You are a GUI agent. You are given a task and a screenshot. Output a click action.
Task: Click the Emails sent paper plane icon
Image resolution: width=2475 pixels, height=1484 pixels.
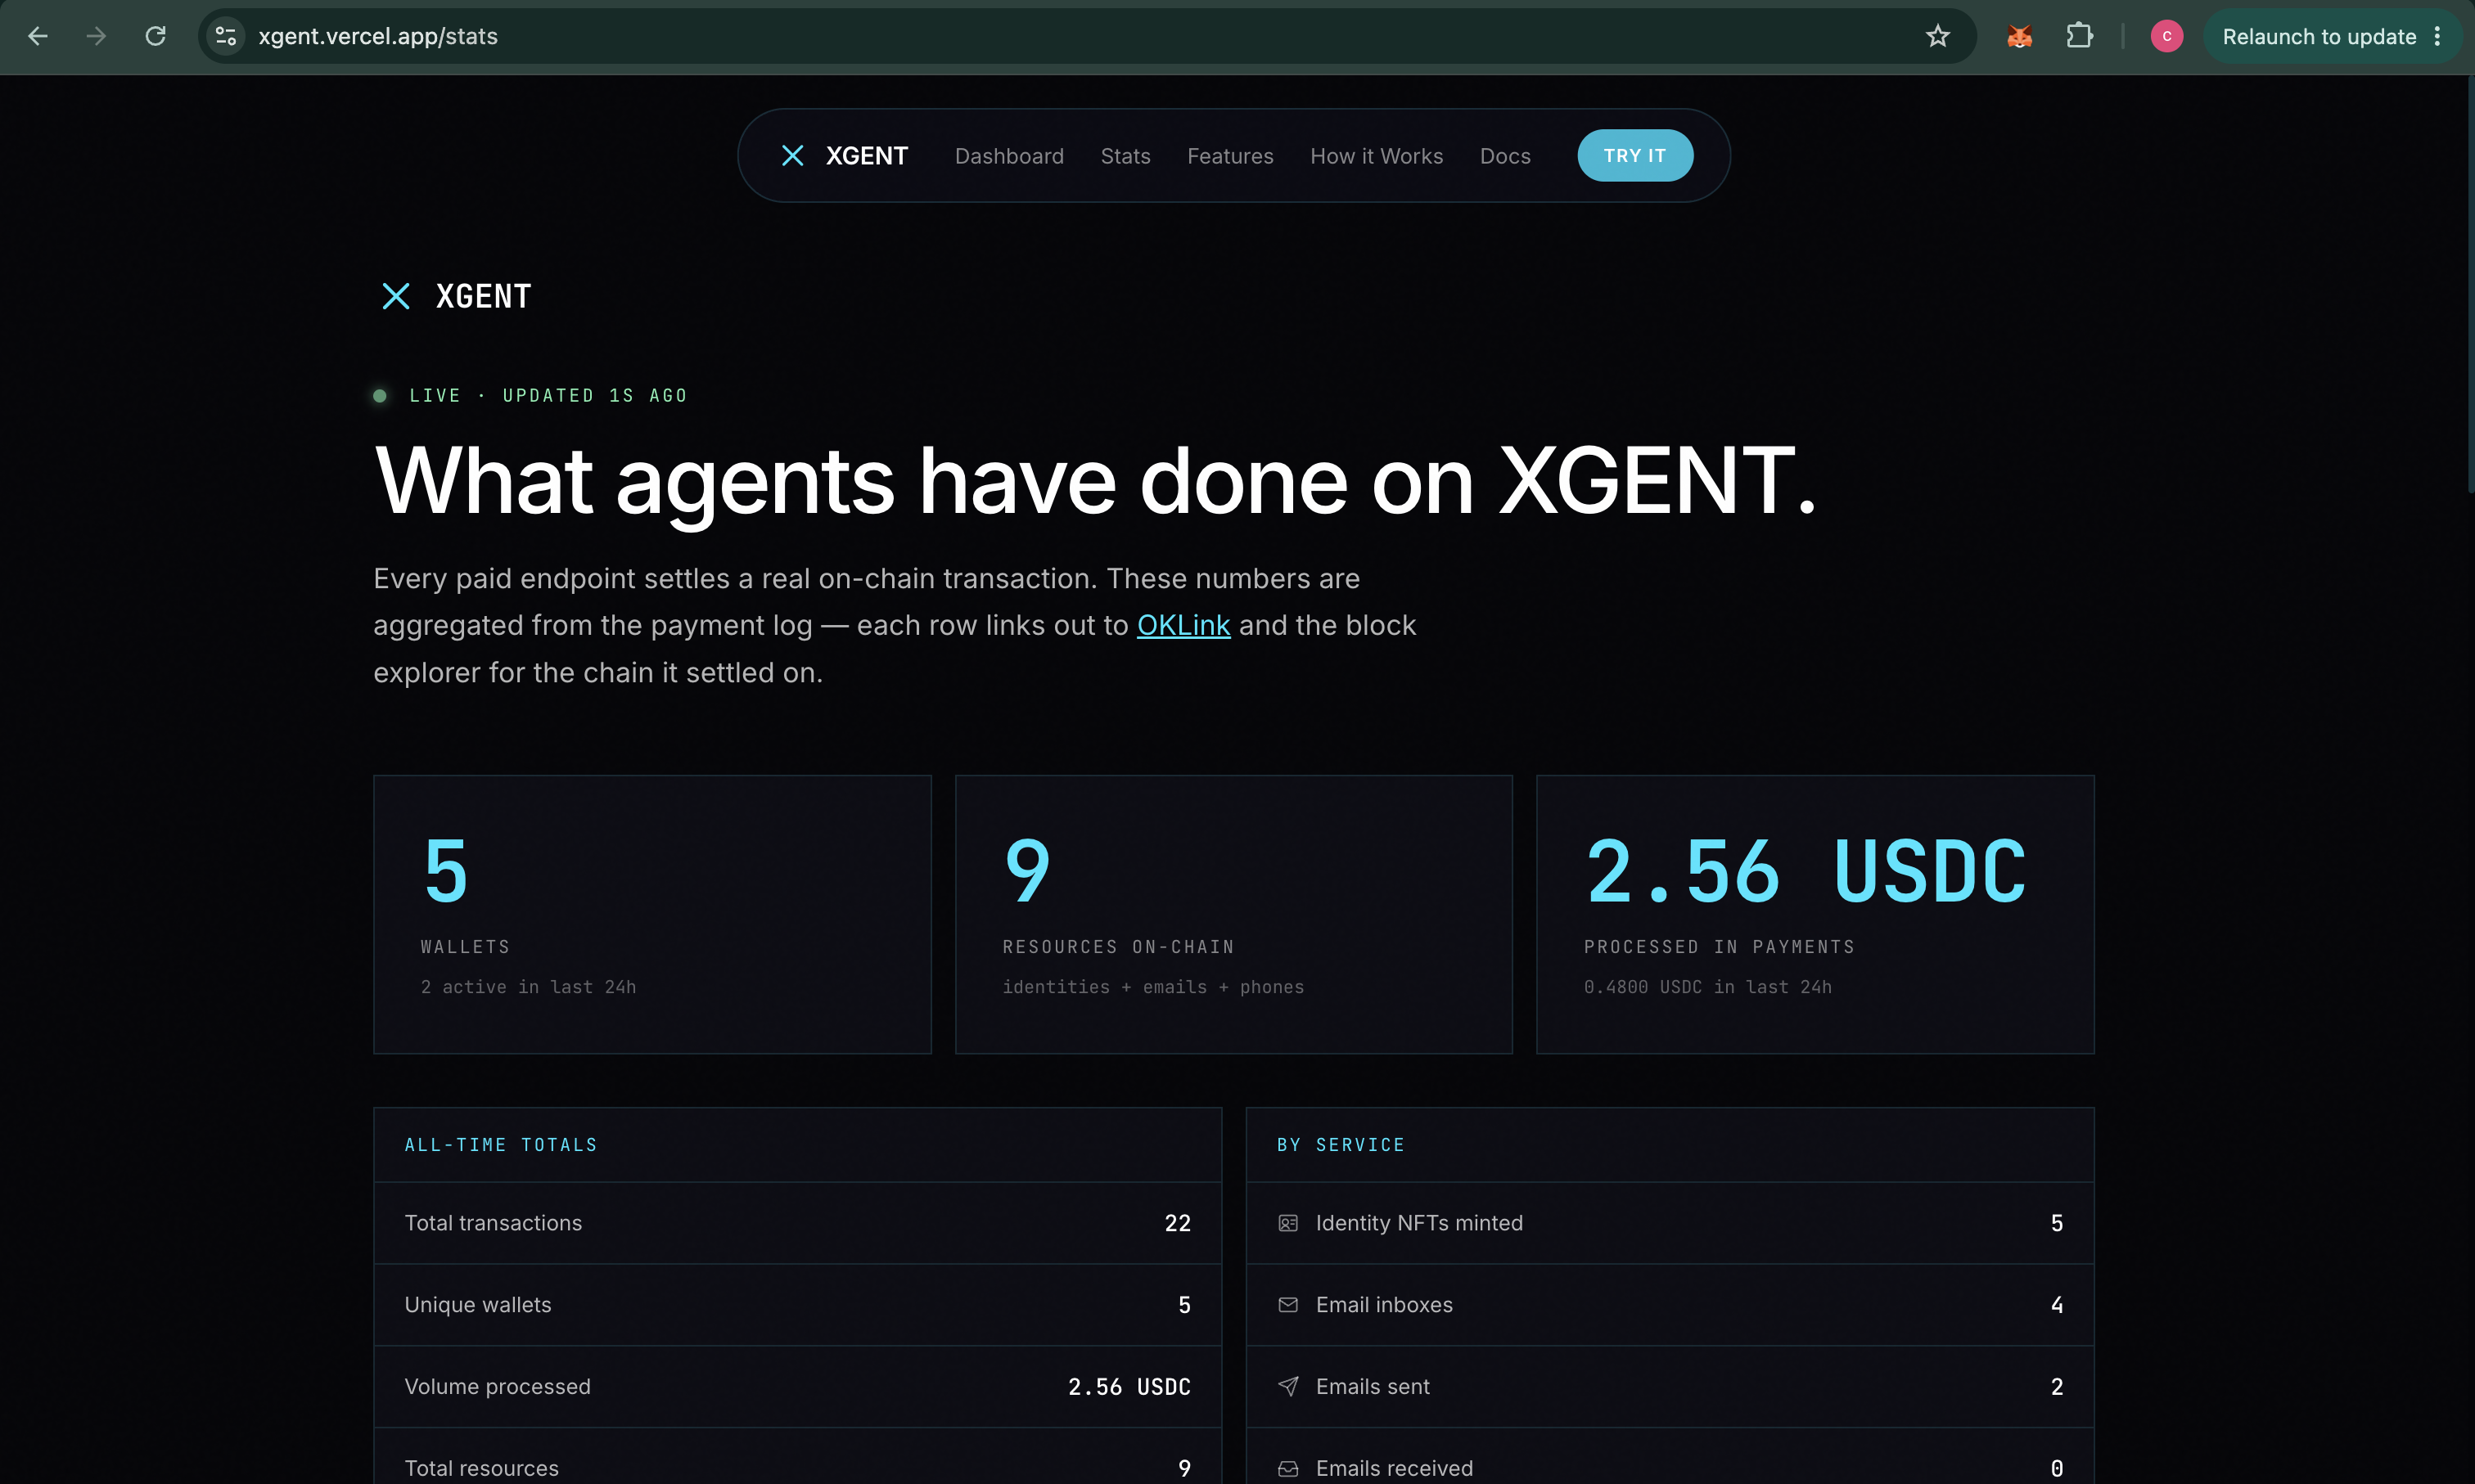point(1287,1387)
